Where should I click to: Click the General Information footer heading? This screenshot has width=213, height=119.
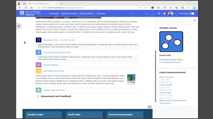(121, 114)
